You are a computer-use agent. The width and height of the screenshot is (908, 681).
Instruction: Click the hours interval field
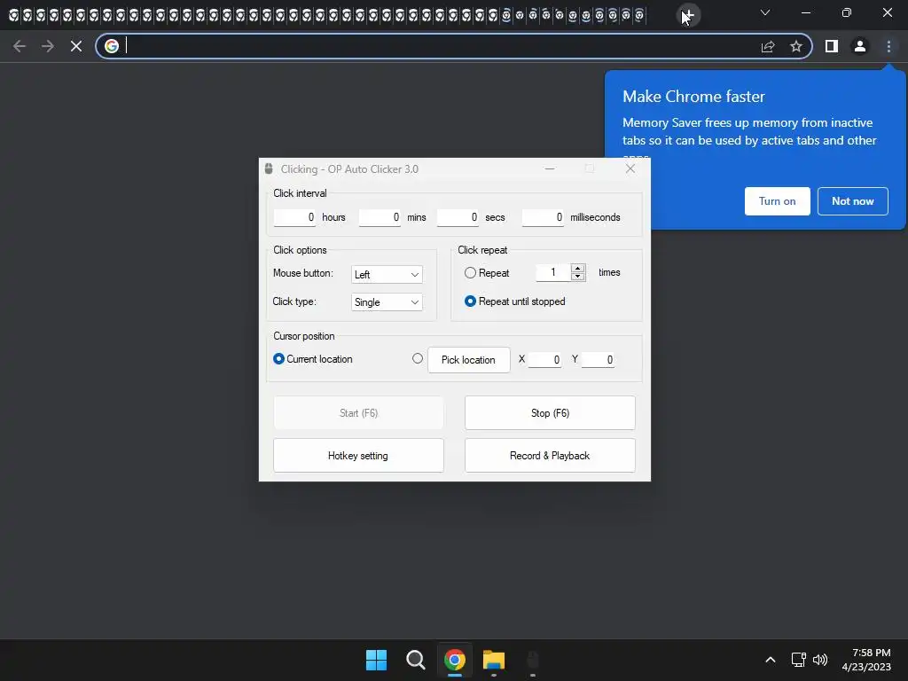[294, 217]
